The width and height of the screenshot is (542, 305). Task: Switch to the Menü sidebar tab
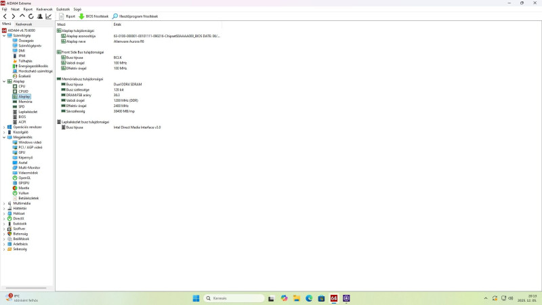point(7,24)
